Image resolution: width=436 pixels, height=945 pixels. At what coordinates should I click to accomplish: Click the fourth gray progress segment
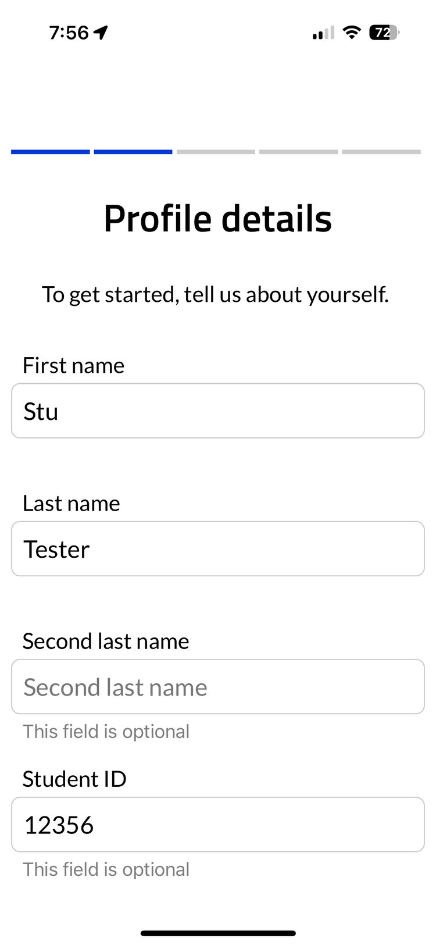point(298,152)
